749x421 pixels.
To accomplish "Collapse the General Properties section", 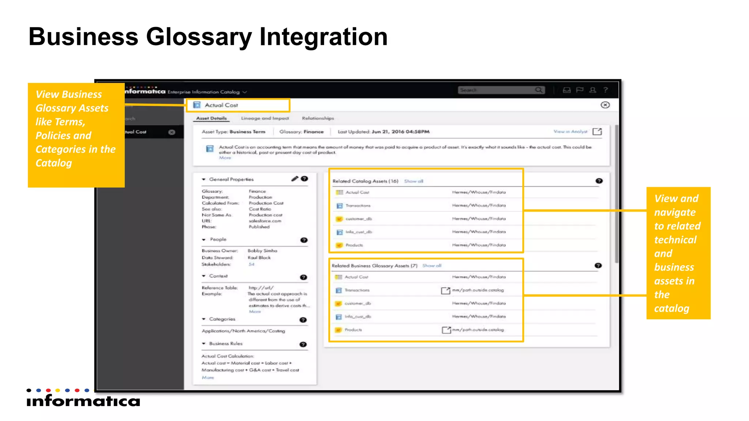I will (x=204, y=179).
